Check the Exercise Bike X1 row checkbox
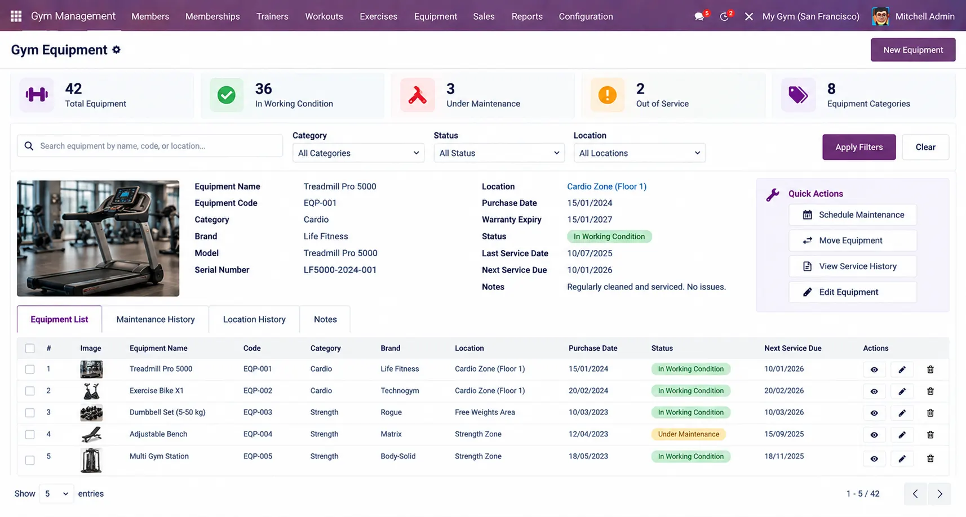The width and height of the screenshot is (966, 517). pos(30,391)
